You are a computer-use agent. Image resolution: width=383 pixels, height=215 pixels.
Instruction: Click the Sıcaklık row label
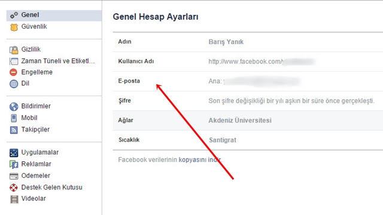[129, 140]
